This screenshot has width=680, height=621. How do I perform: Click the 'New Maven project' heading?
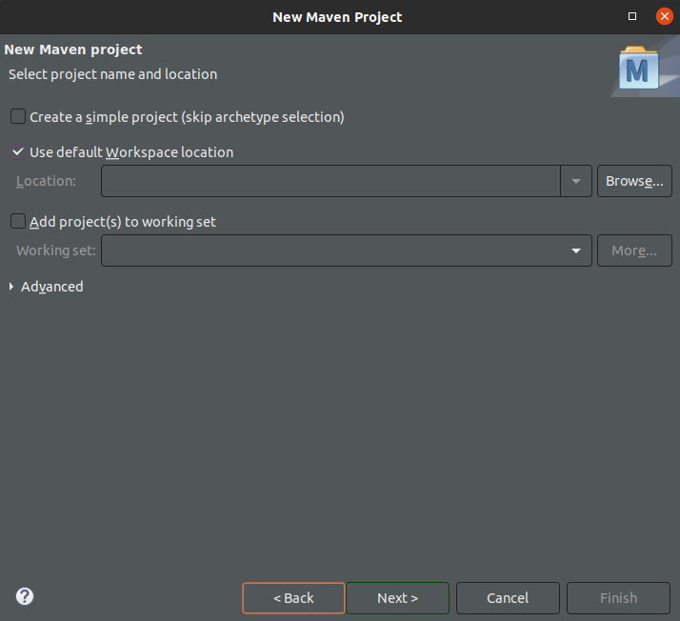click(x=72, y=50)
